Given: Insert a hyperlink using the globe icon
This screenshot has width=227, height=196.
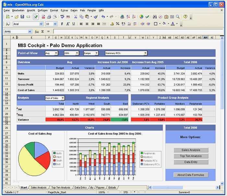Looking at the screenshot, I should coord(122,17).
